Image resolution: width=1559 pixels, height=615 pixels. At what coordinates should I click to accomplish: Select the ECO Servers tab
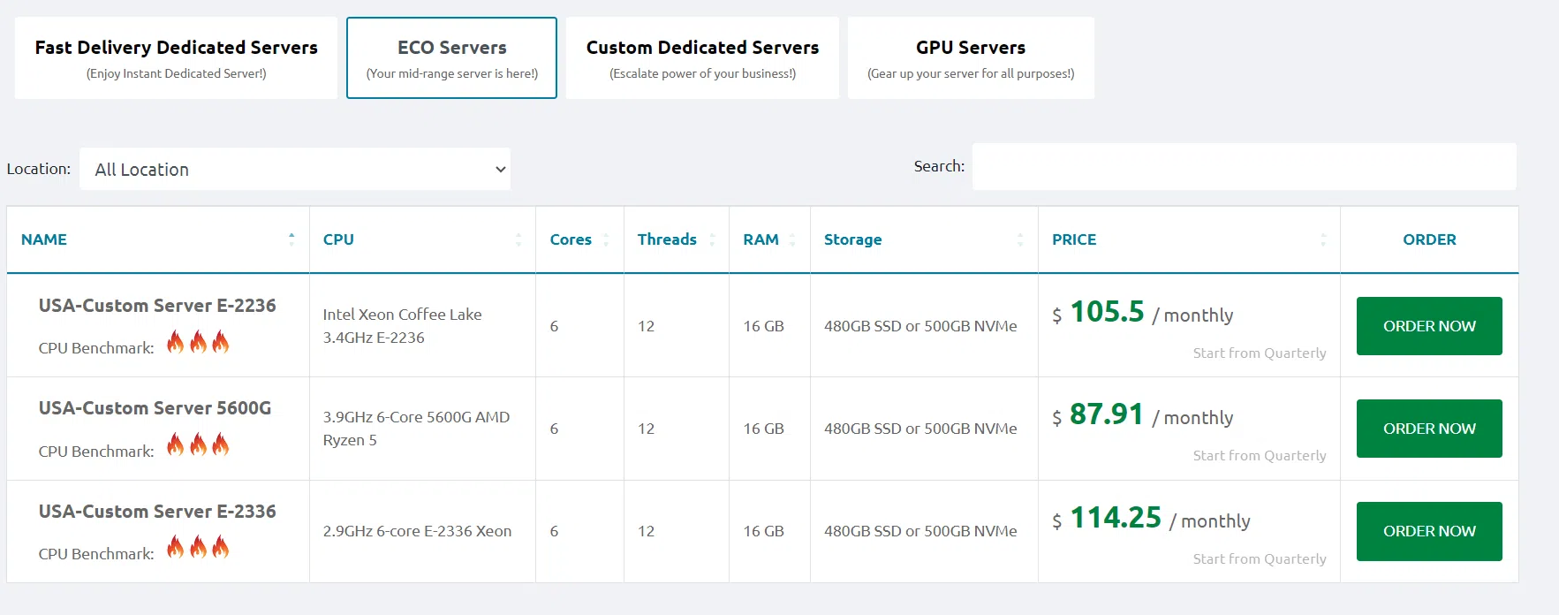coord(451,57)
